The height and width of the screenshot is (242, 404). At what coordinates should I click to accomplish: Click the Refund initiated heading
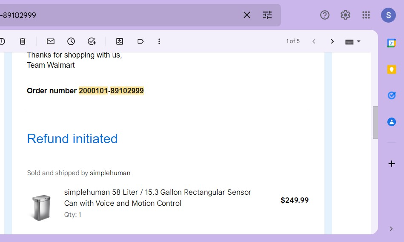point(72,139)
